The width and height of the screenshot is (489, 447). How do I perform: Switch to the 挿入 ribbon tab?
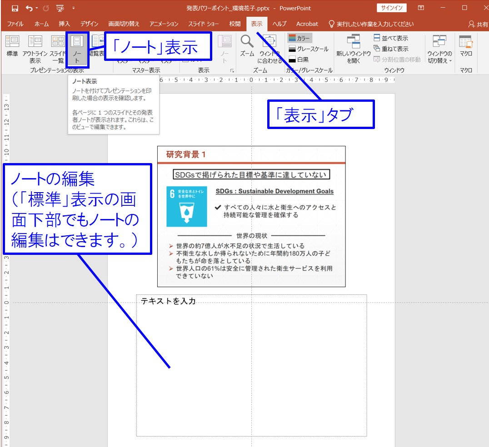coord(65,24)
